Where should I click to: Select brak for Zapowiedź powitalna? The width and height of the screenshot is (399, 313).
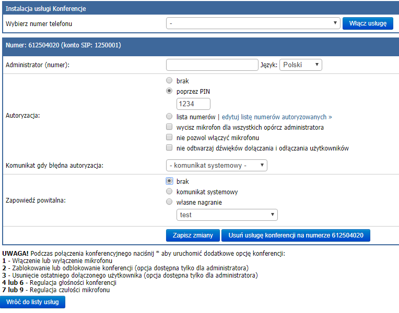[169, 181]
